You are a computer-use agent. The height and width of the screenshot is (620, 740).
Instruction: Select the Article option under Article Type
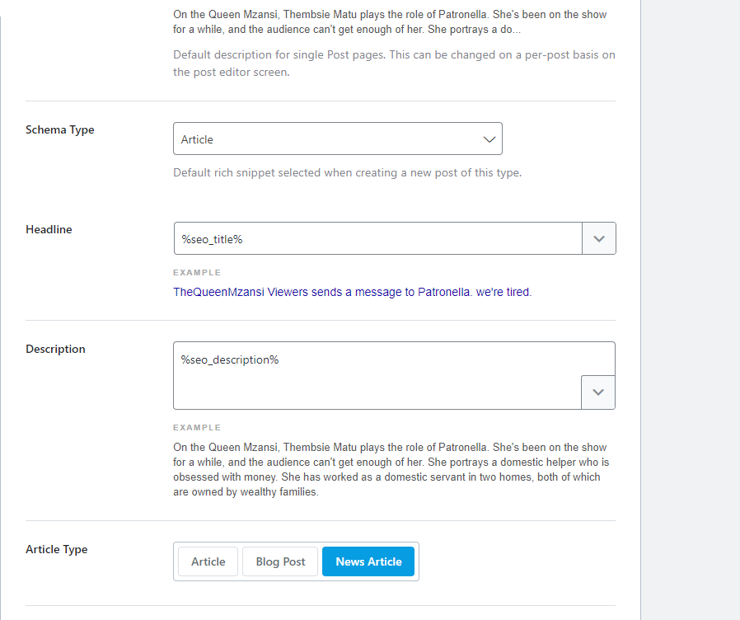click(208, 561)
